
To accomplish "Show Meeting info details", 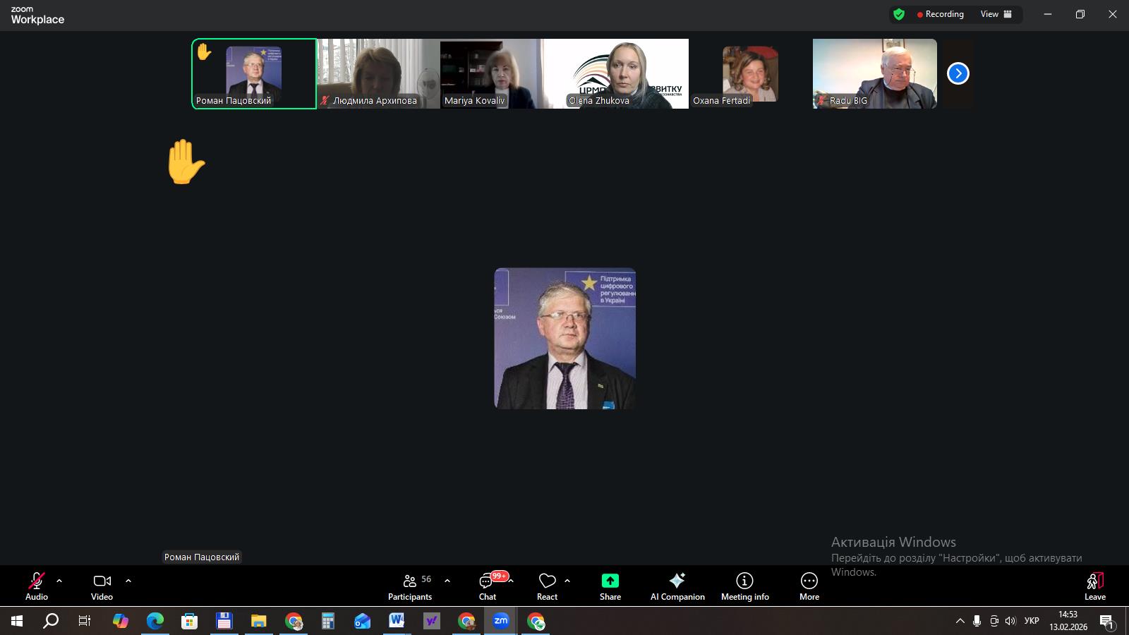I will coord(744,586).
